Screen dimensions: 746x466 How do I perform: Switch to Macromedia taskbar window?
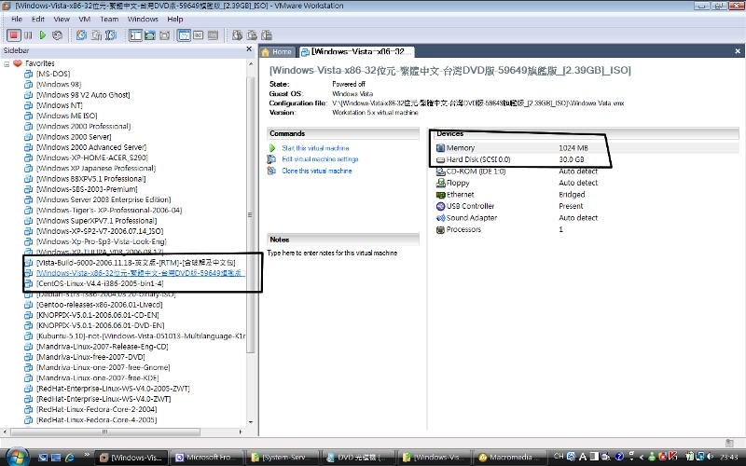coord(509,458)
